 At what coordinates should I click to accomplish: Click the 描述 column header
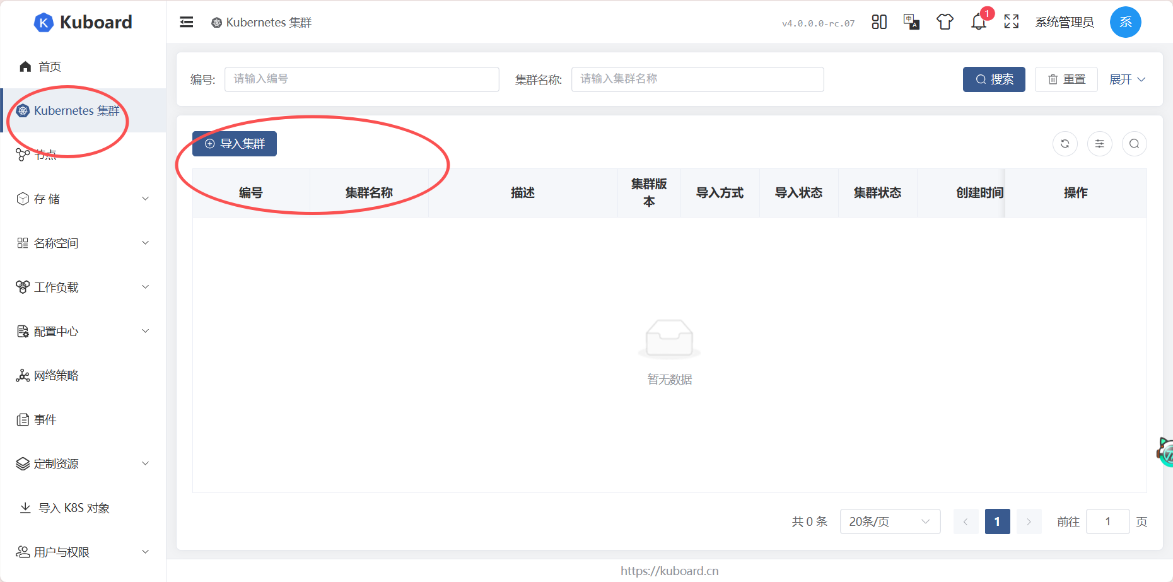[x=523, y=193]
